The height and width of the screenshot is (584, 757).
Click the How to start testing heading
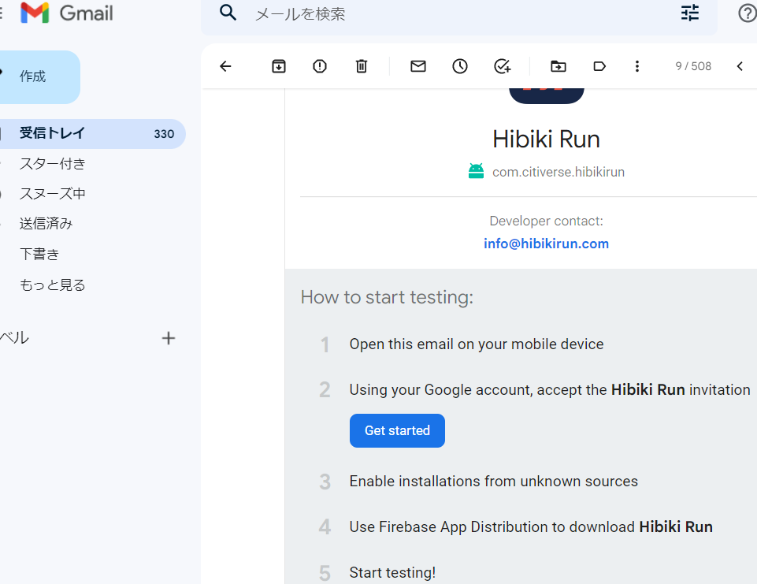(387, 297)
